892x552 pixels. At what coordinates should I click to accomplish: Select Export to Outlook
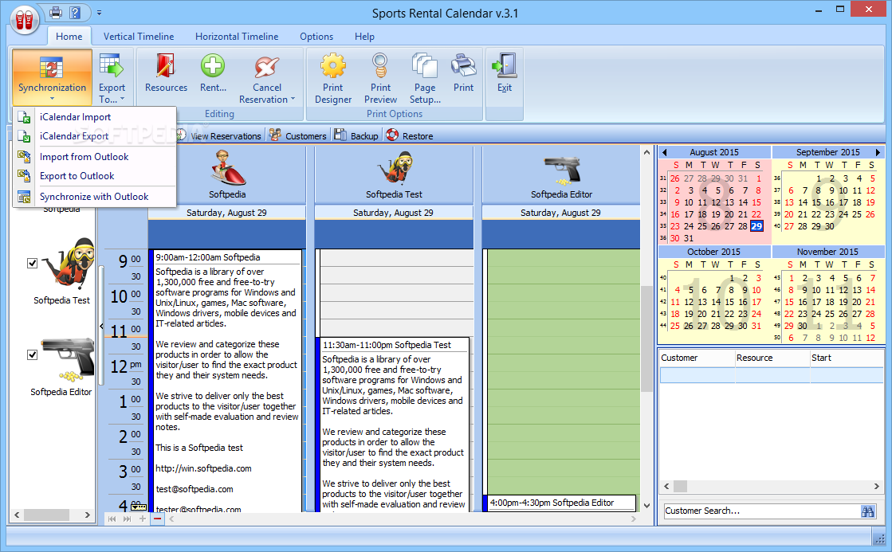pyautogui.click(x=94, y=176)
